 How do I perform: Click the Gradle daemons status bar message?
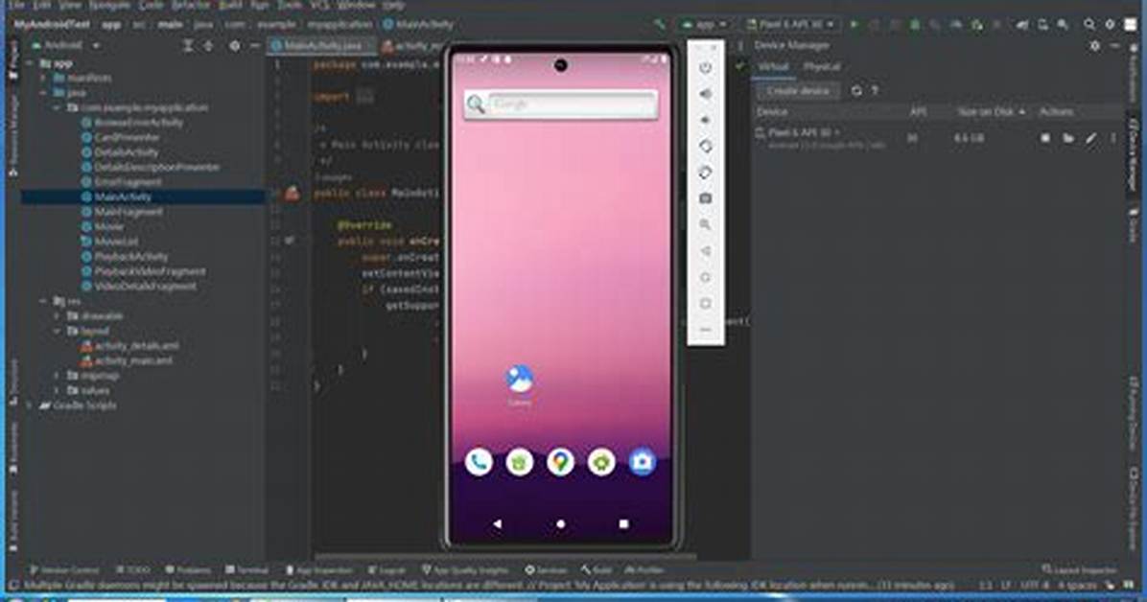point(489,586)
